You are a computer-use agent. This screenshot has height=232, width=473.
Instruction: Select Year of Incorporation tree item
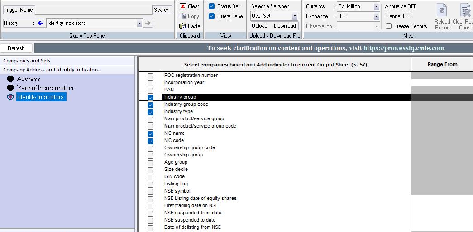coord(45,88)
